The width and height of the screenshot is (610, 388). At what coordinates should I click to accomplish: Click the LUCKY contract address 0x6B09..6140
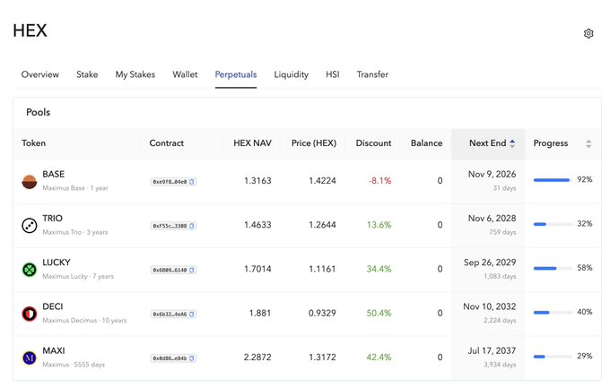[170, 270]
